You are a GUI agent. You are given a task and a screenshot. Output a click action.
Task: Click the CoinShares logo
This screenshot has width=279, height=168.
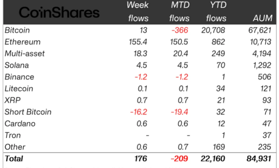click(59, 13)
